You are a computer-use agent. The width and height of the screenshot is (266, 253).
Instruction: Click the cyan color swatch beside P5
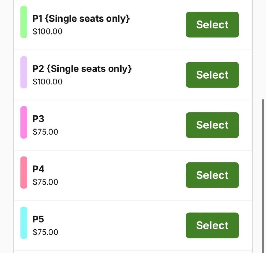[23, 222]
